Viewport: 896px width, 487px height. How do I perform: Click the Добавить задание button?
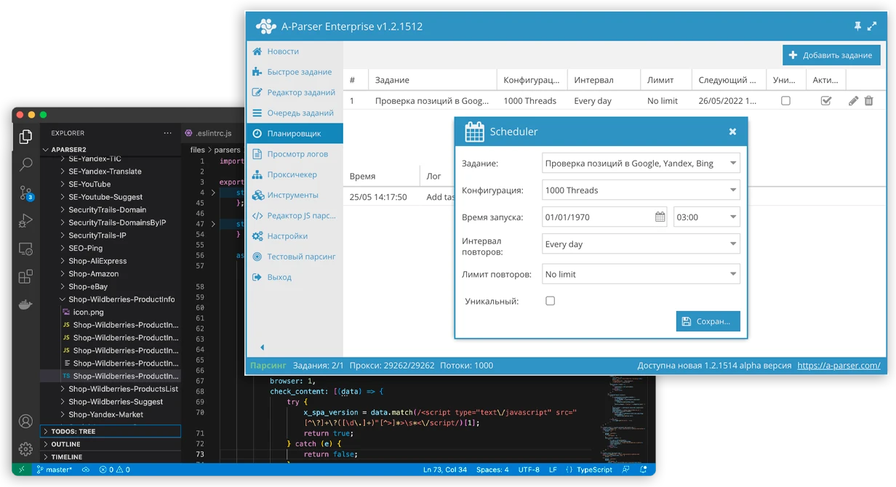(831, 55)
